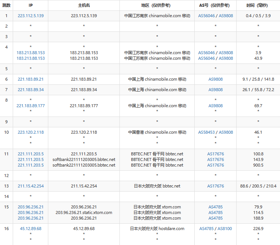Image resolution: width=280 pixels, height=245 pixels.
Task: Click AS8100 link in hop 16
Action: pos(225,229)
